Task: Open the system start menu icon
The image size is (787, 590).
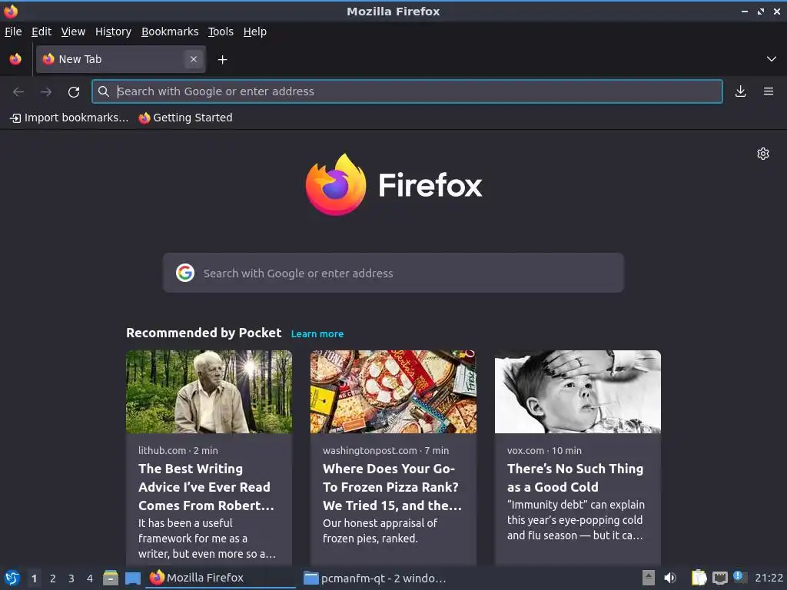Action: click(12, 578)
